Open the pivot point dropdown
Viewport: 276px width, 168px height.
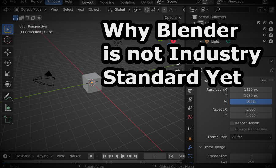tap(137, 10)
